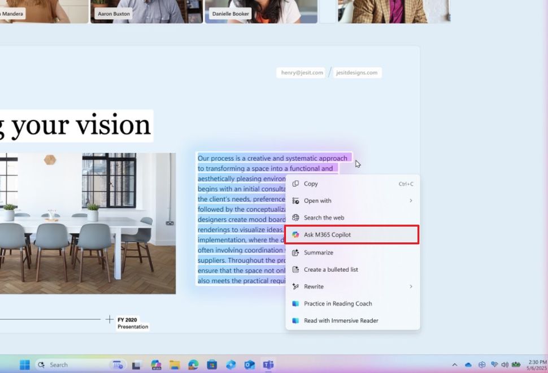This screenshot has width=548, height=373.
Task: Select the Copy menu entry
Action: click(311, 184)
